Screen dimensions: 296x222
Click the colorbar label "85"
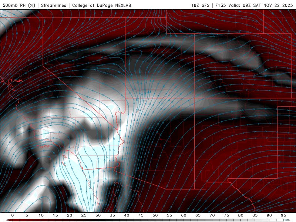coord(255,215)
